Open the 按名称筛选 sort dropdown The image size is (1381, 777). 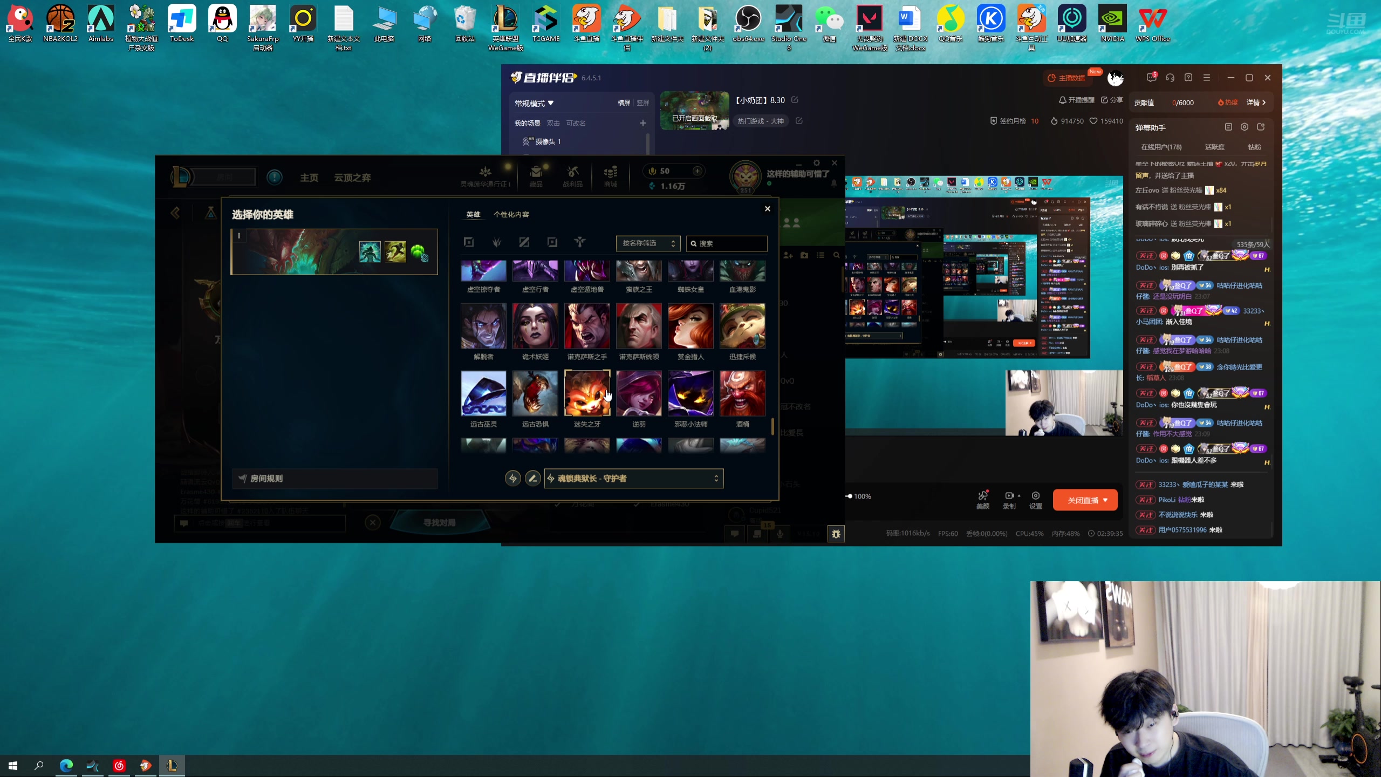[x=648, y=243]
